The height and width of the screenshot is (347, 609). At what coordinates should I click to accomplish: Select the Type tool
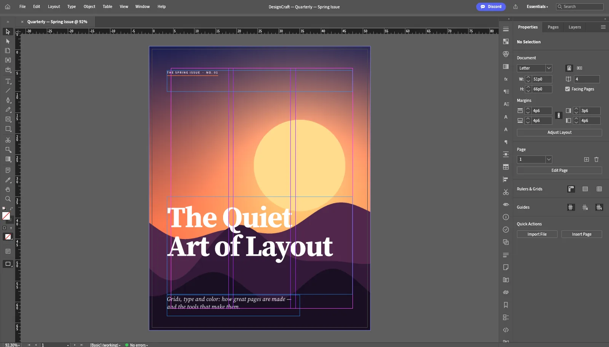pos(8,81)
